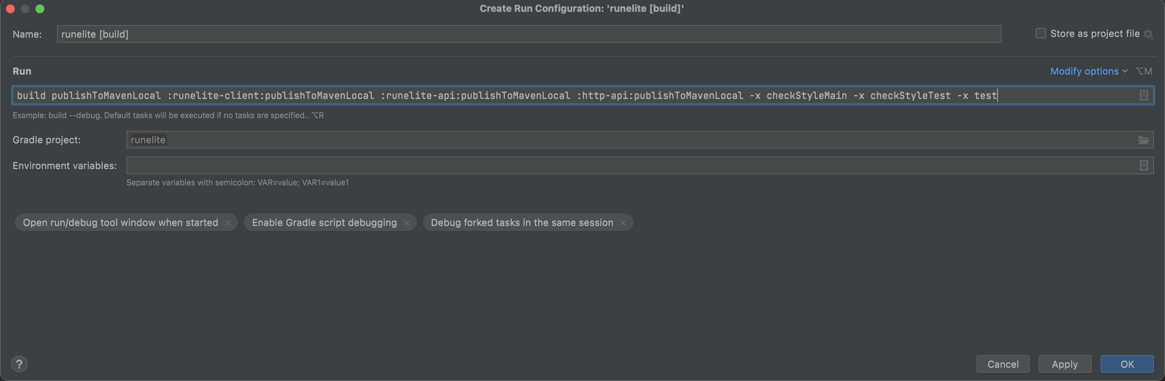
Task: Select 'Open run/debug tool window when started' chip
Action: pyautogui.click(x=120, y=223)
